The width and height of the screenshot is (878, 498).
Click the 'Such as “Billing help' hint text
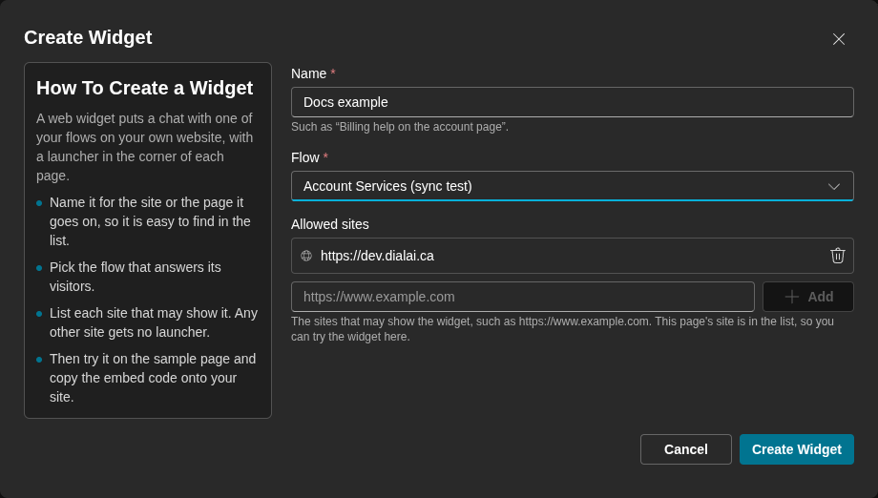pyautogui.click(x=400, y=127)
